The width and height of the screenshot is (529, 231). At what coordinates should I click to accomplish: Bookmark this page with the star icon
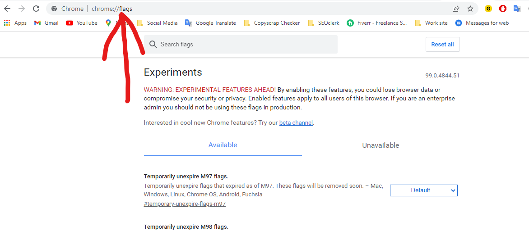pyautogui.click(x=470, y=9)
